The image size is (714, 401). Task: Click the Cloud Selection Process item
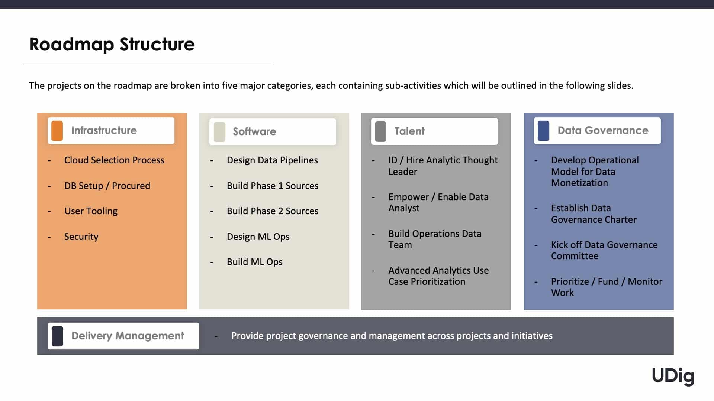pyautogui.click(x=114, y=160)
